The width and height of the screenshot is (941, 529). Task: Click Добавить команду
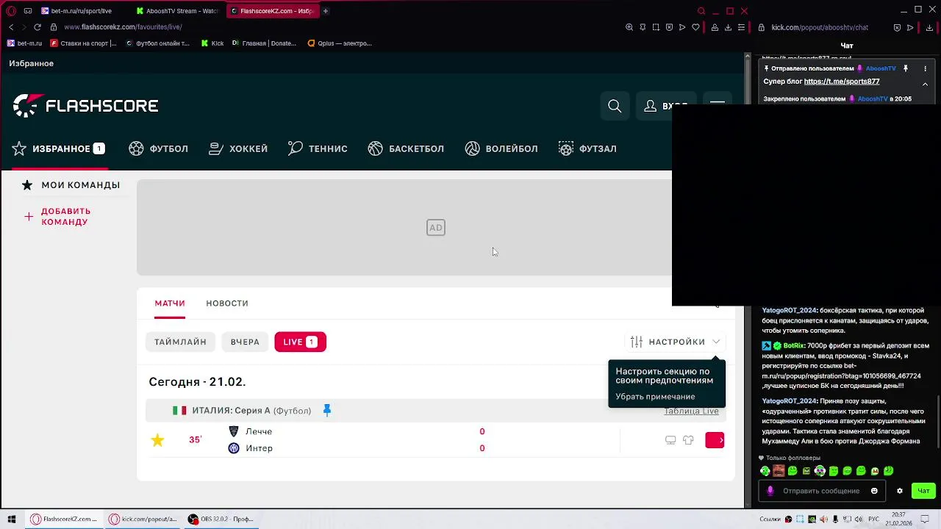pyautogui.click(x=57, y=217)
